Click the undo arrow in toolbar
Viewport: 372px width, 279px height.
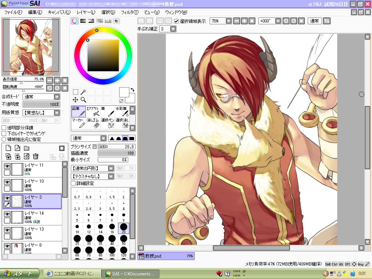click(141, 21)
